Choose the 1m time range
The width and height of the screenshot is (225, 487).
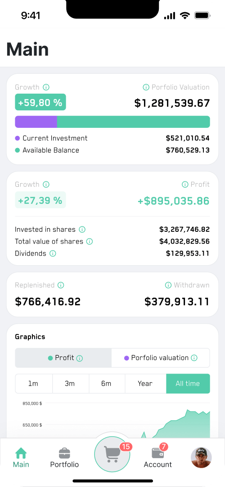pos(33,383)
